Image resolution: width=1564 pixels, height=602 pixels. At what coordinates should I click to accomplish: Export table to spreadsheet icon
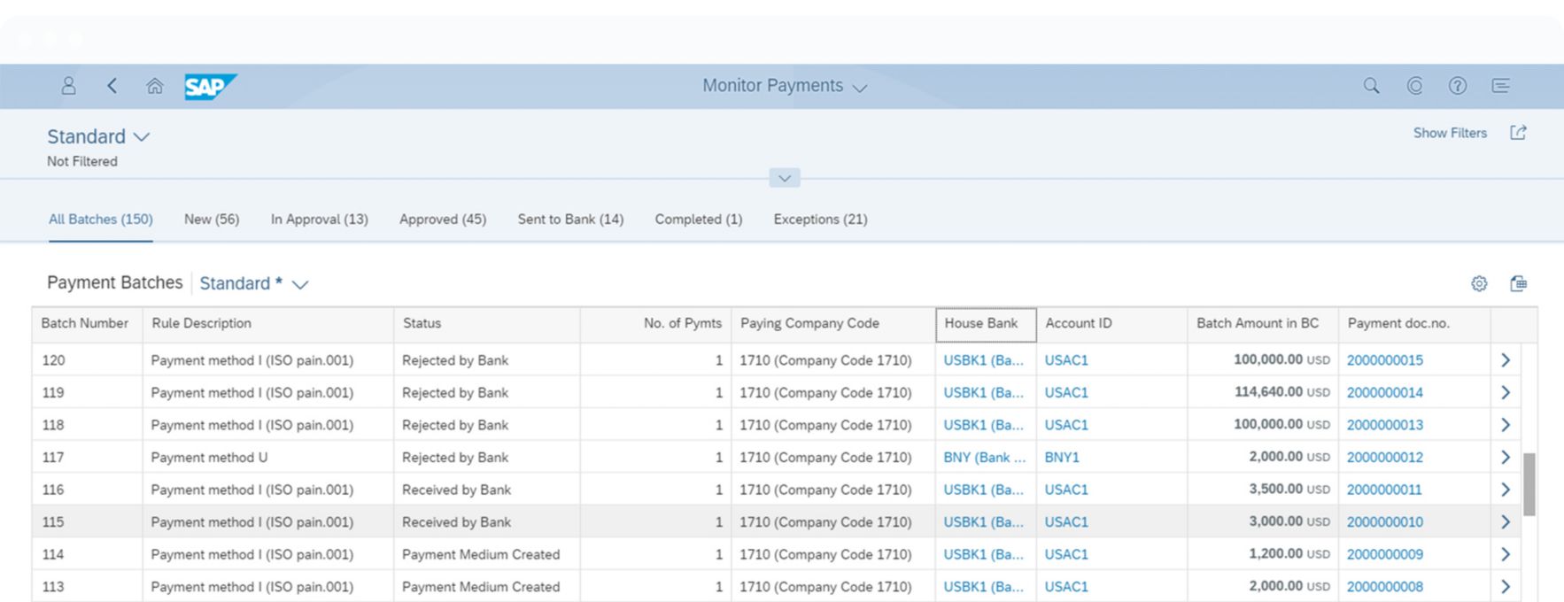click(x=1518, y=283)
